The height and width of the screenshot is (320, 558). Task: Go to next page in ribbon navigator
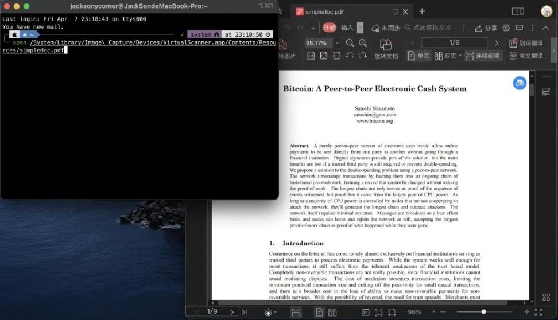[x=497, y=43]
